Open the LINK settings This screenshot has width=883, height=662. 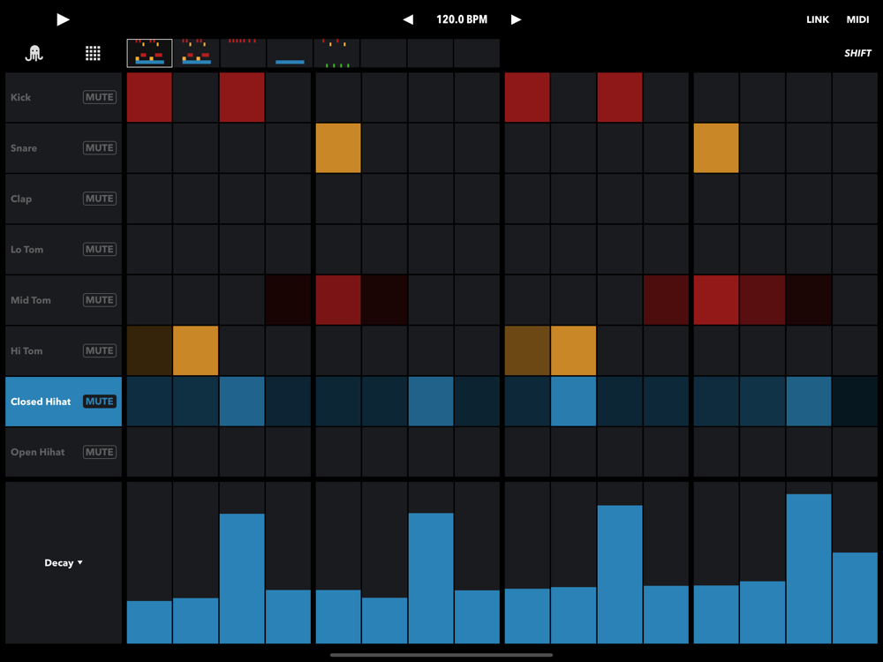point(818,19)
